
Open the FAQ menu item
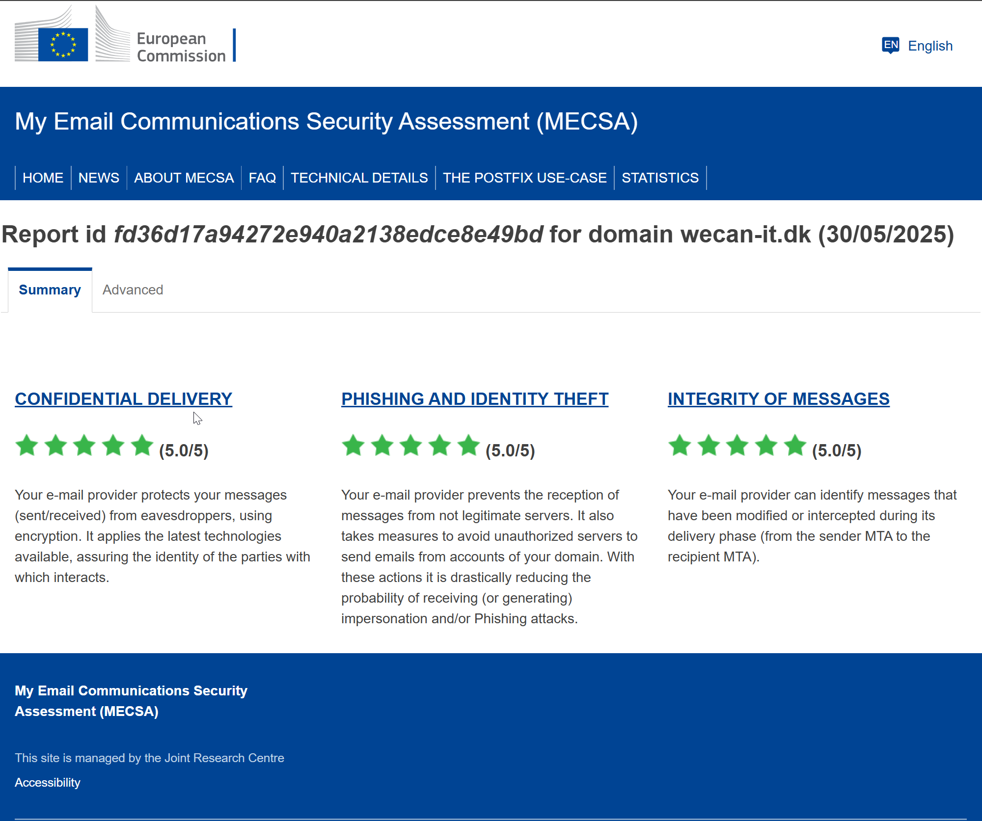pyautogui.click(x=262, y=178)
